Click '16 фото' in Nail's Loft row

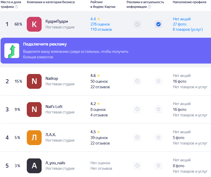click(x=180, y=110)
